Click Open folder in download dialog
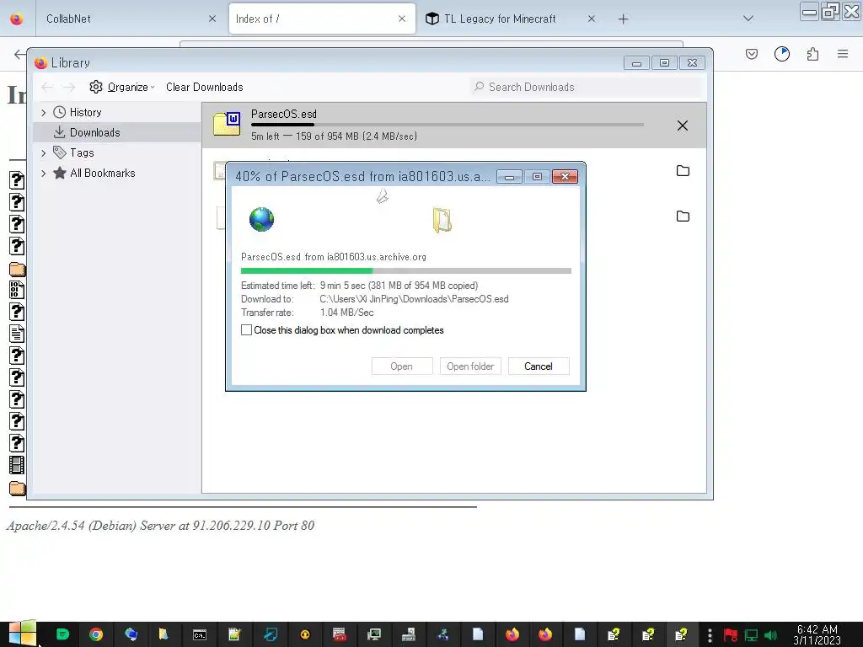The image size is (863, 647). click(470, 366)
